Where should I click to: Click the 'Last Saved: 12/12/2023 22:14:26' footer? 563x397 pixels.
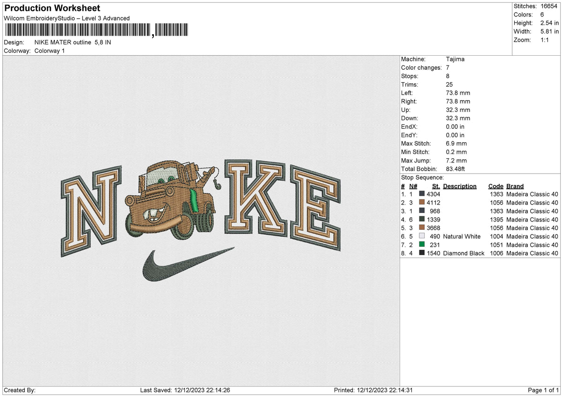[x=185, y=390]
